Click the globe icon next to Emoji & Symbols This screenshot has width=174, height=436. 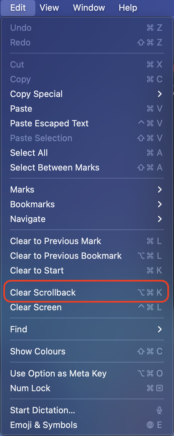point(150,425)
